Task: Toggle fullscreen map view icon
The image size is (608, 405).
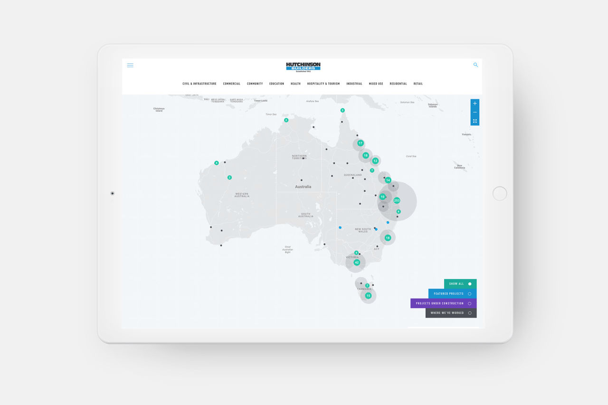Action: tap(475, 121)
